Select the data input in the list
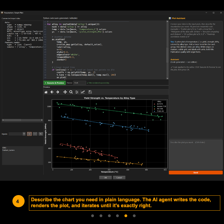 click(4, 148)
